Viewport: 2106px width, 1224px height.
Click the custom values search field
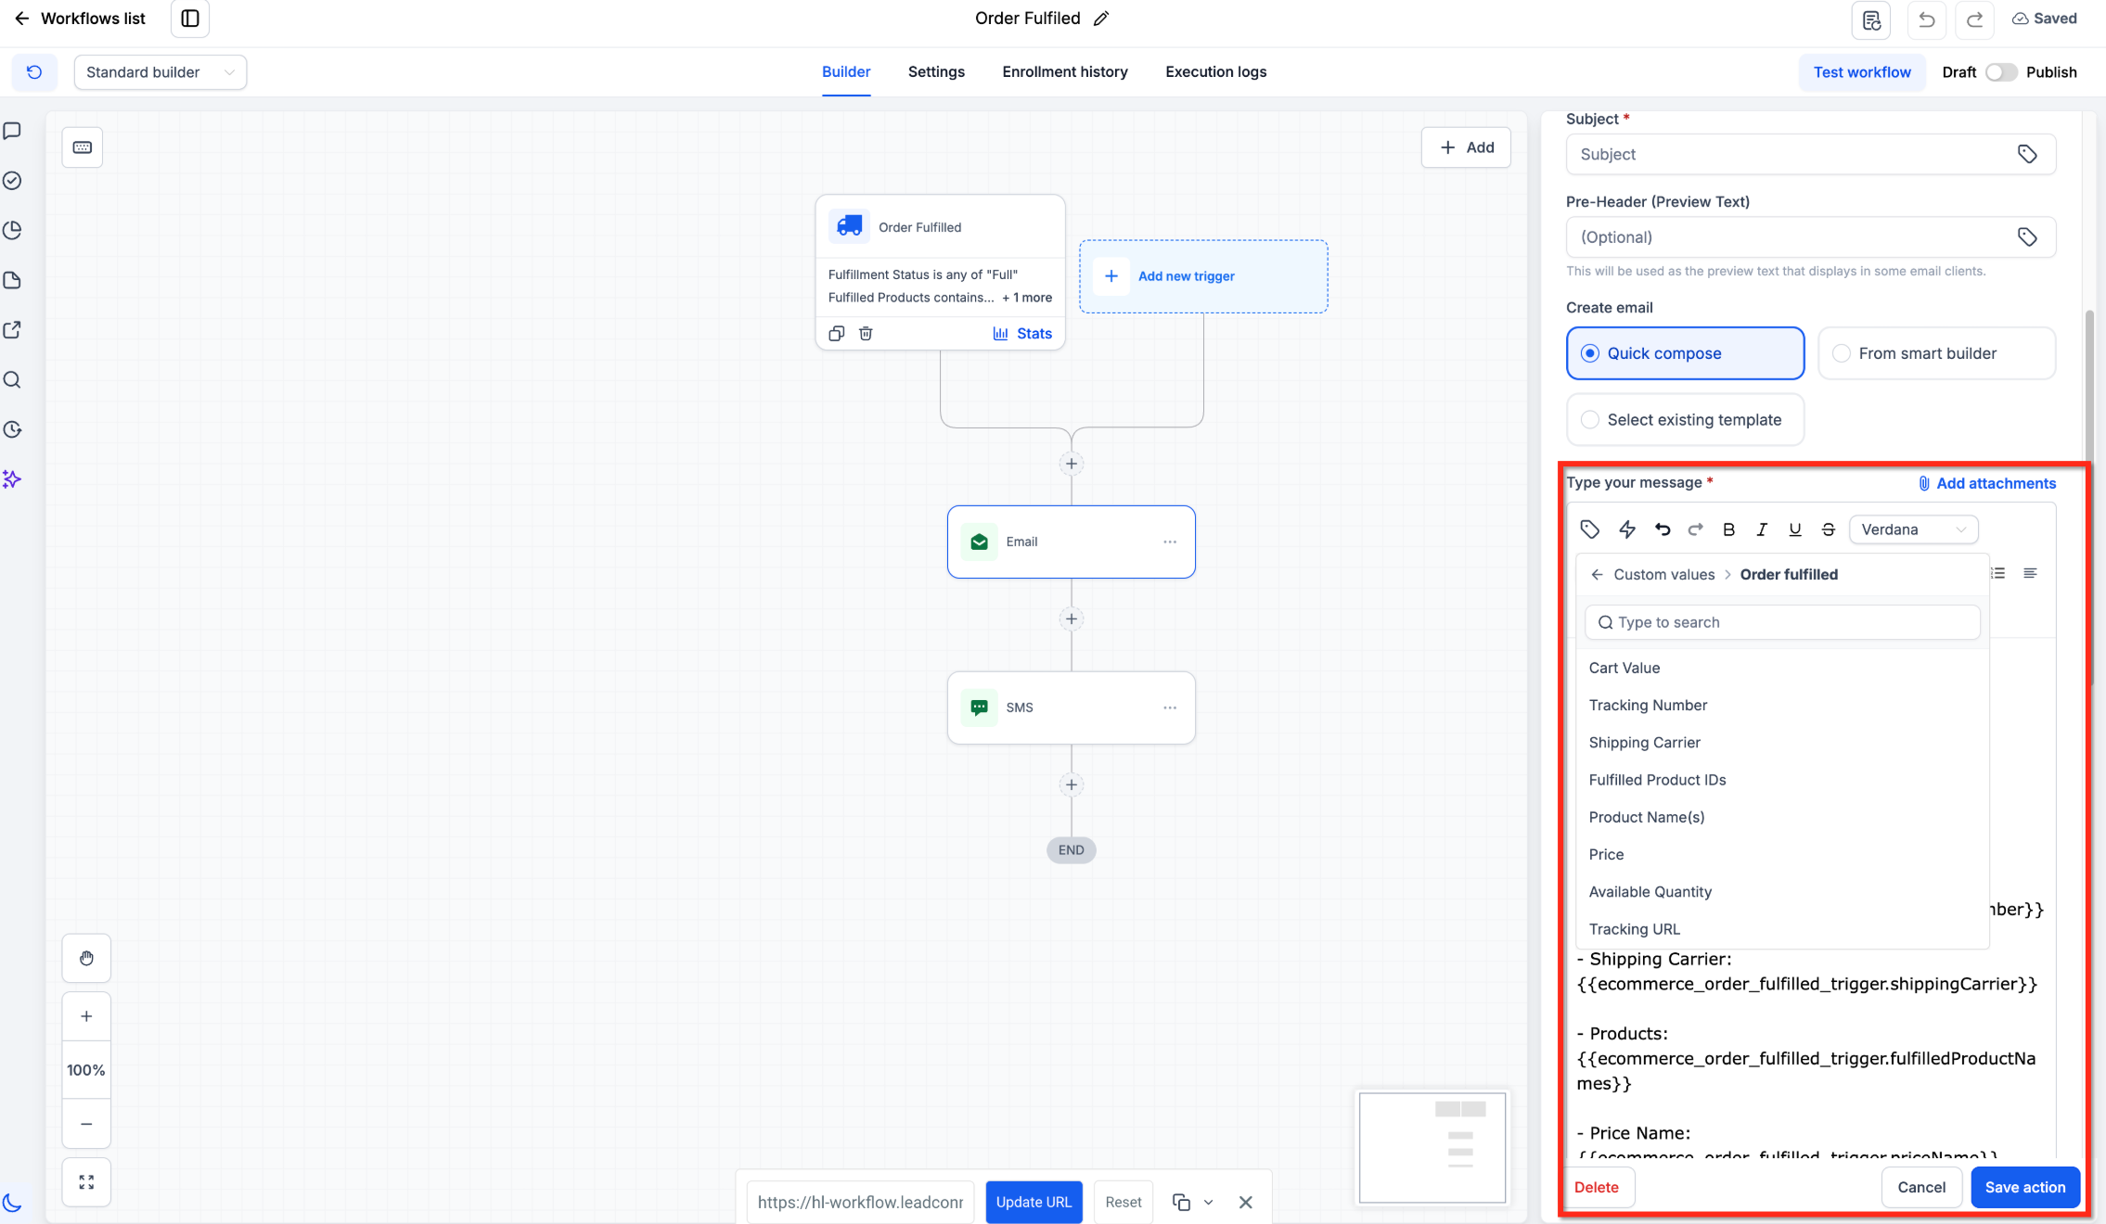pyautogui.click(x=1782, y=623)
